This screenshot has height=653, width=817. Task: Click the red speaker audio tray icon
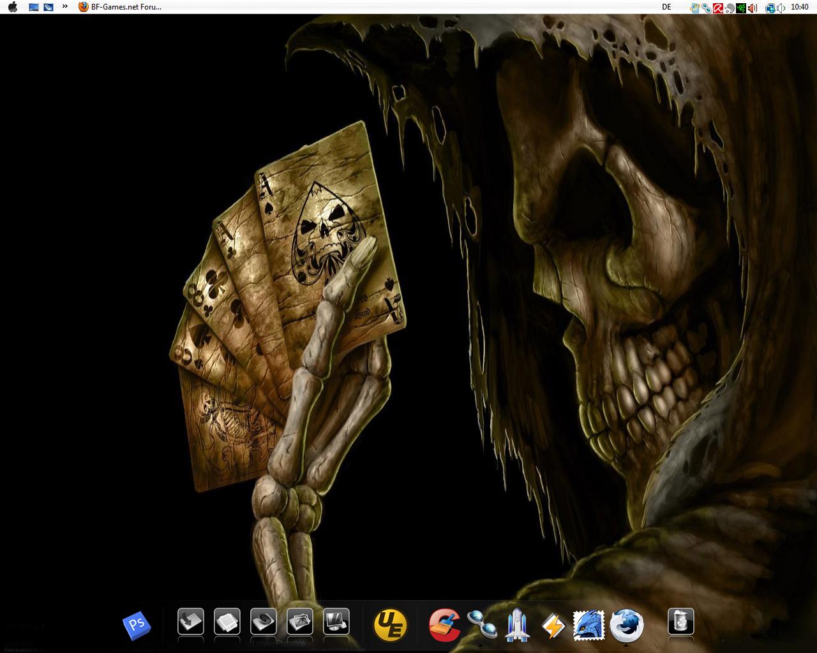click(753, 8)
